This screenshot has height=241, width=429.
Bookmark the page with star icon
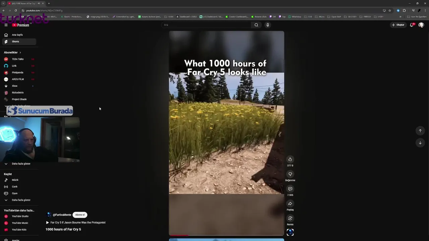[390, 10]
